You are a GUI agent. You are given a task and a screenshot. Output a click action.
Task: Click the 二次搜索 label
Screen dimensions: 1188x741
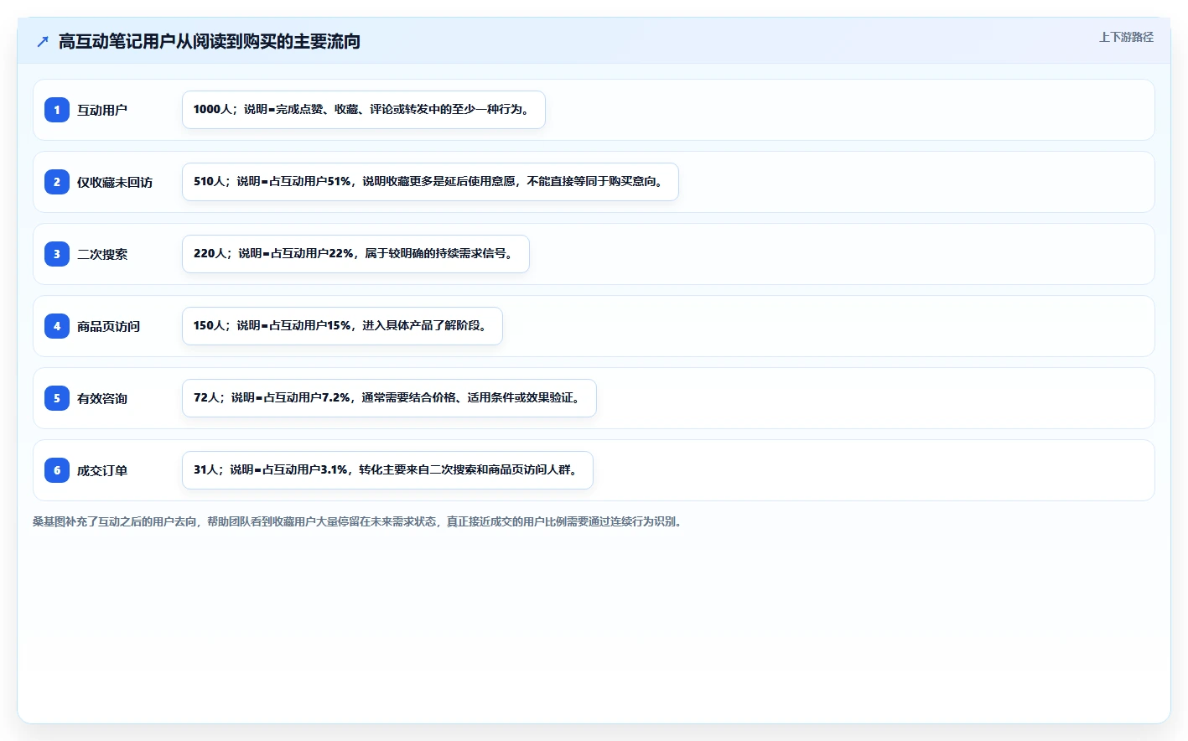pos(102,254)
